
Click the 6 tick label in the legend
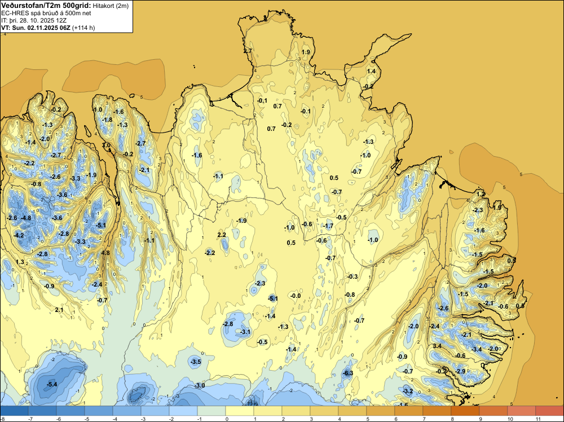pyautogui.click(x=396, y=419)
